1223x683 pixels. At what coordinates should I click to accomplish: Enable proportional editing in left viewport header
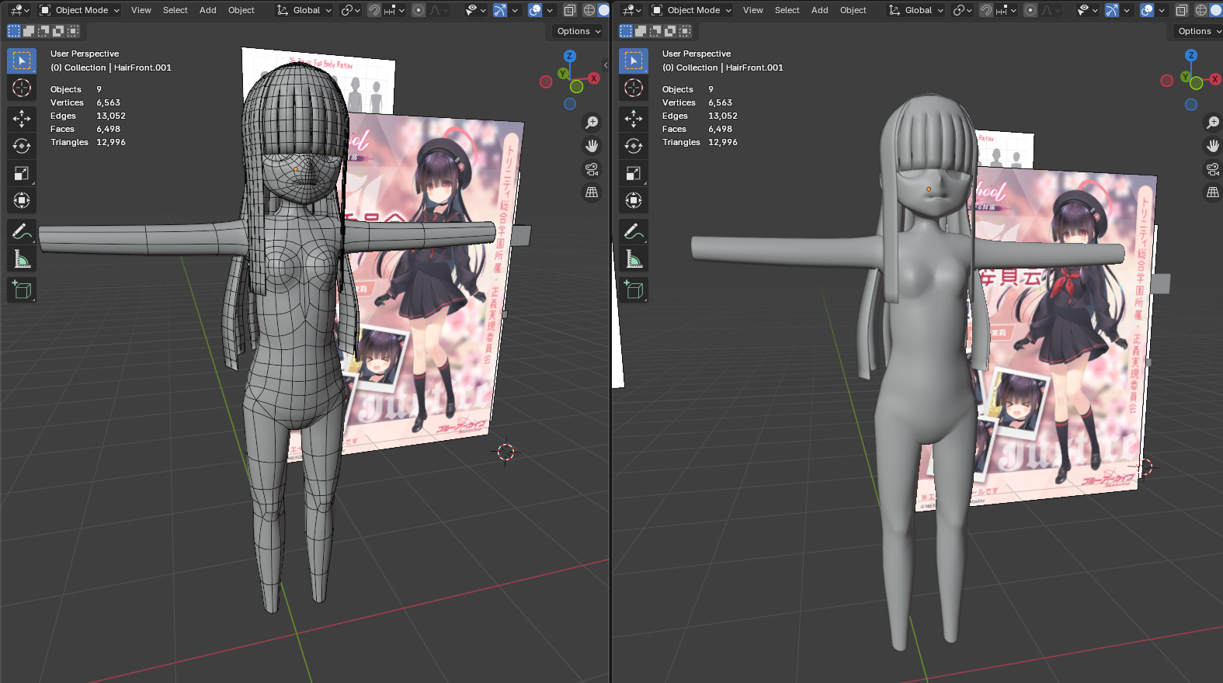(419, 10)
